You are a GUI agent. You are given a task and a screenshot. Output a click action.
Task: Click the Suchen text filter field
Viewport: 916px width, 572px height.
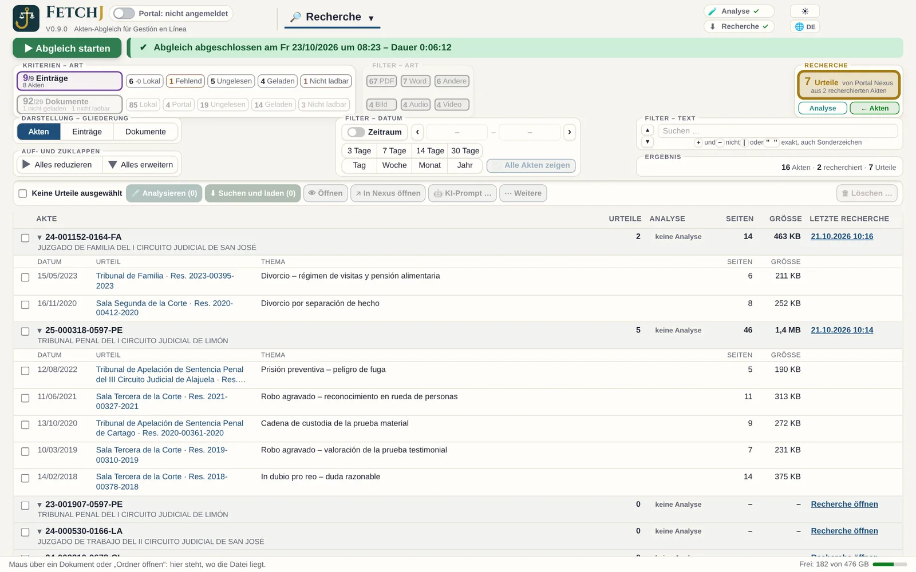[777, 131]
